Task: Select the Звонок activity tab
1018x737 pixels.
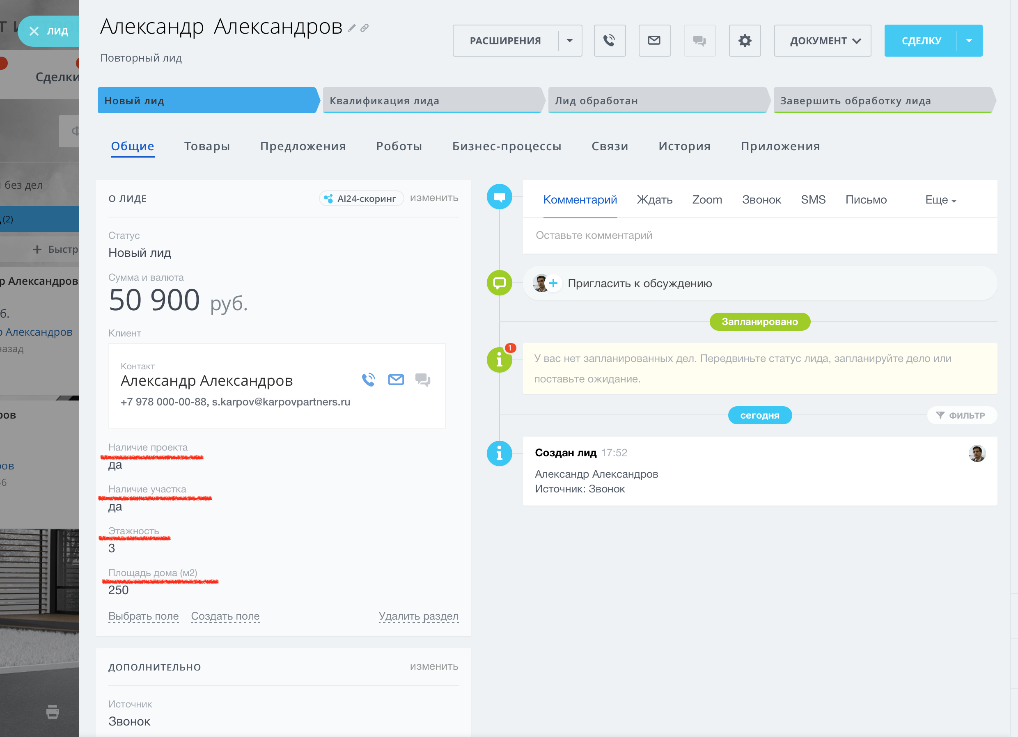Action: tap(761, 200)
